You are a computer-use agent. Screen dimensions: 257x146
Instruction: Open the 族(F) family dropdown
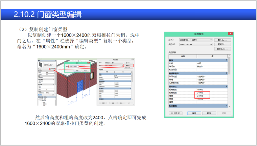click(195, 40)
